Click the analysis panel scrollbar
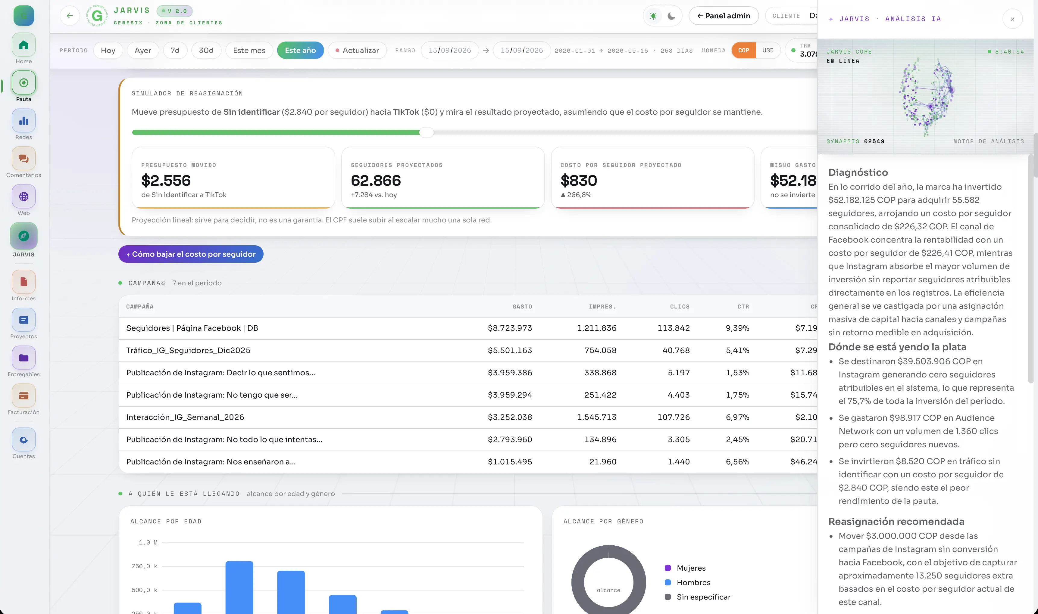 click(x=1031, y=269)
